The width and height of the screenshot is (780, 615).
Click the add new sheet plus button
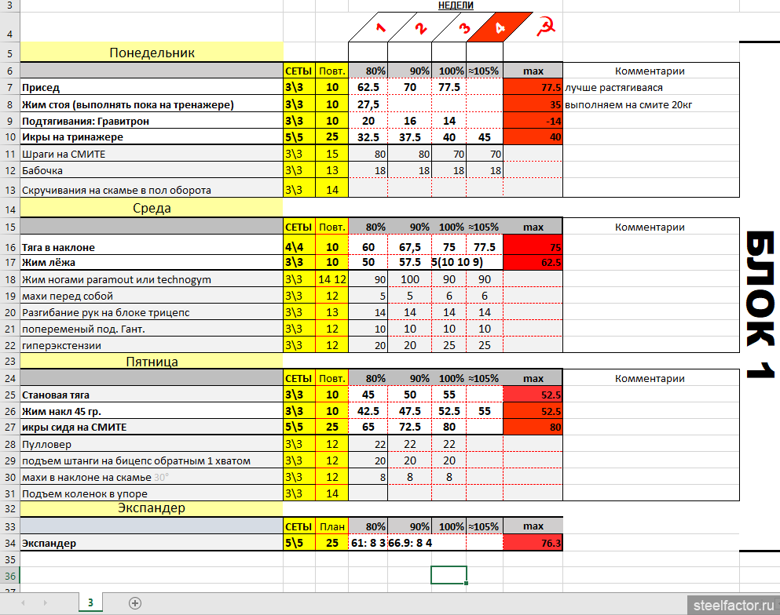point(135,602)
